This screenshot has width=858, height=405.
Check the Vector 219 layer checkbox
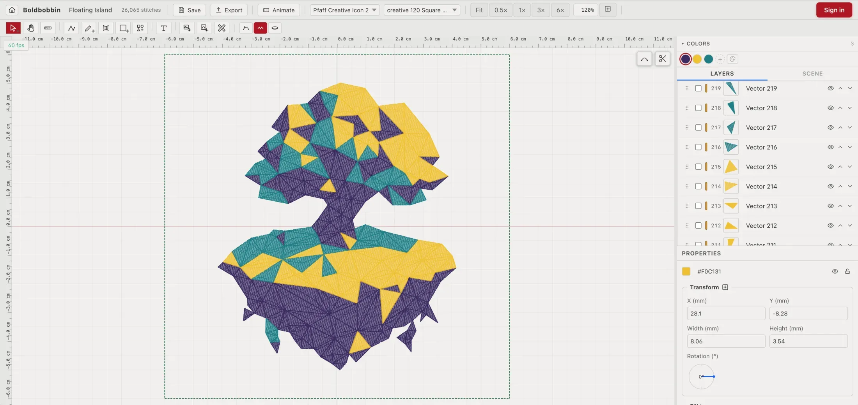coord(698,88)
